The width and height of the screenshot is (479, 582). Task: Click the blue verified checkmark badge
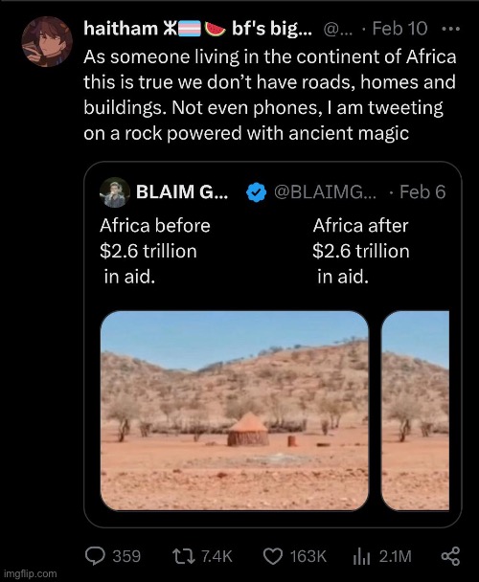click(256, 192)
